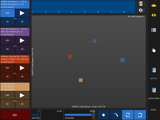Click the Save As preset icon
The width and height of the screenshot is (160, 120).
[x=154, y=70]
